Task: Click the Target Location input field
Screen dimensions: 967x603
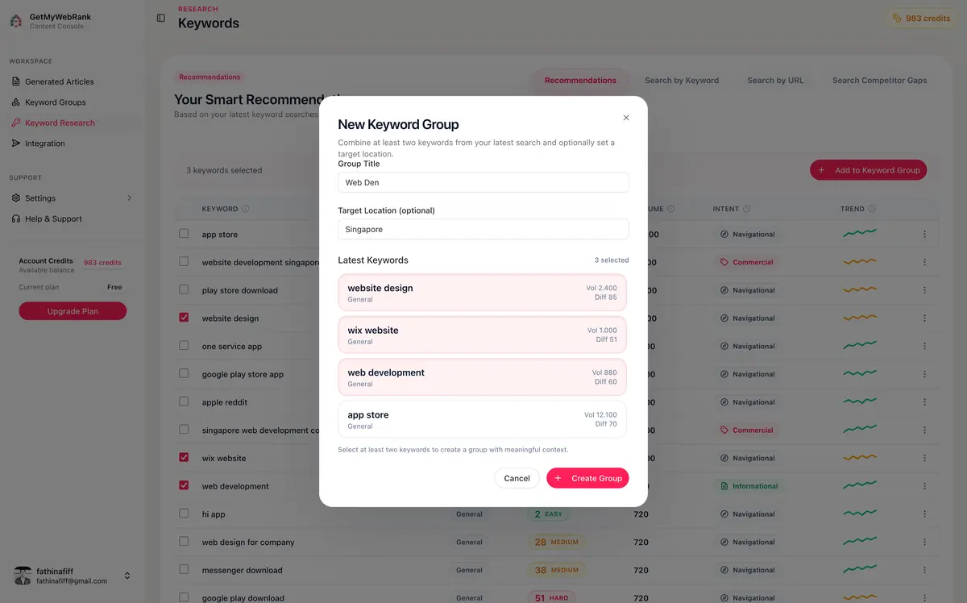Action: 482,229
